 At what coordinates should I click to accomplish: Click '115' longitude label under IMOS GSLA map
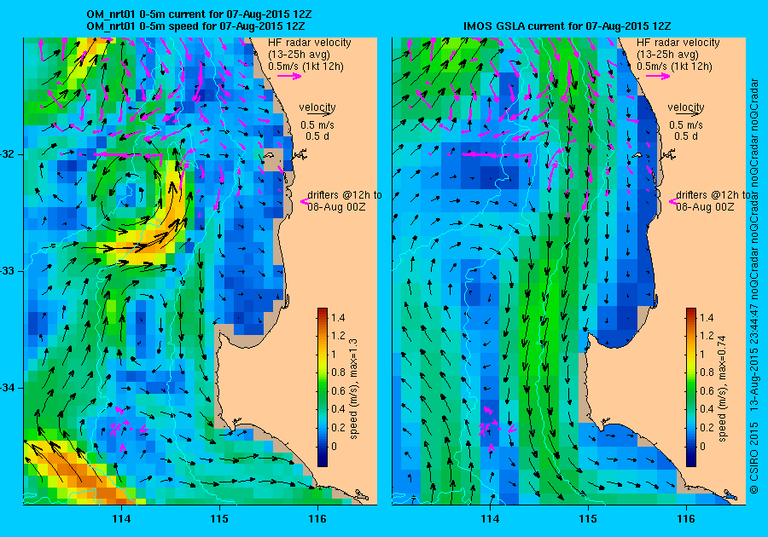coord(588,519)
